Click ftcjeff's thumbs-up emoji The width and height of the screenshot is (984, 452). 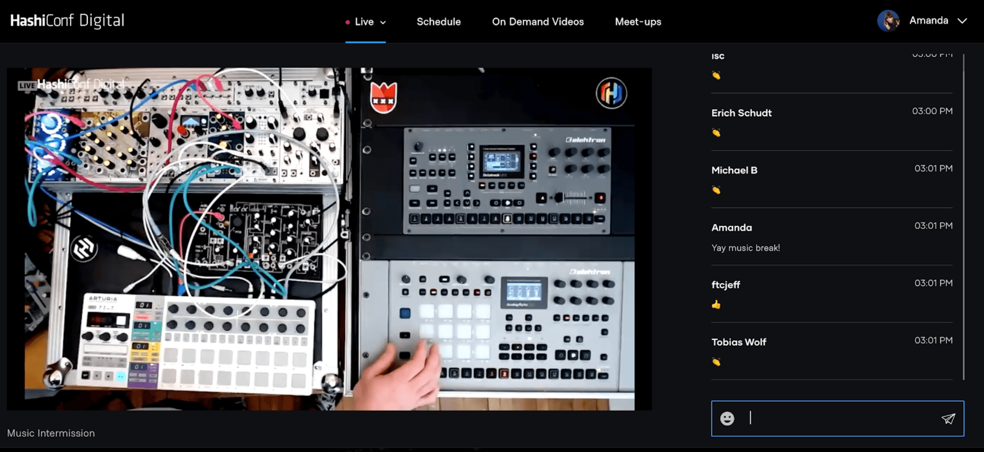[x=716, y=305]
